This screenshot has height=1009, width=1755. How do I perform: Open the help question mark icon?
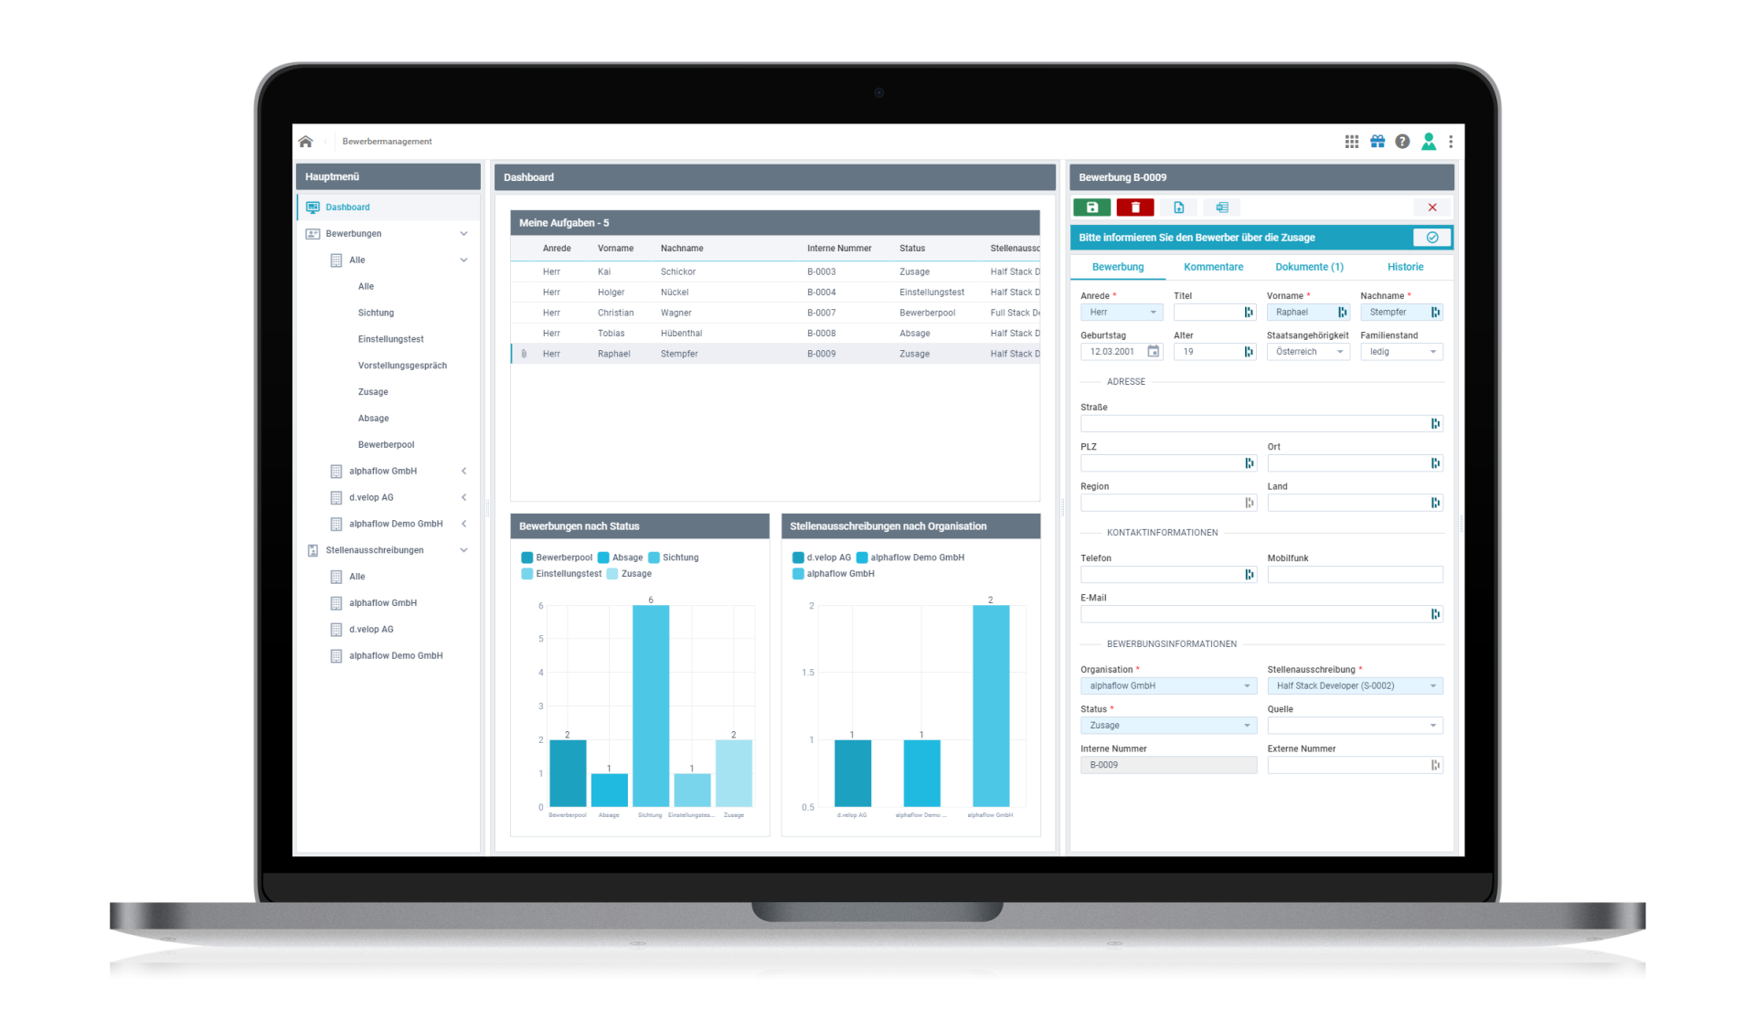(1403, 142)
